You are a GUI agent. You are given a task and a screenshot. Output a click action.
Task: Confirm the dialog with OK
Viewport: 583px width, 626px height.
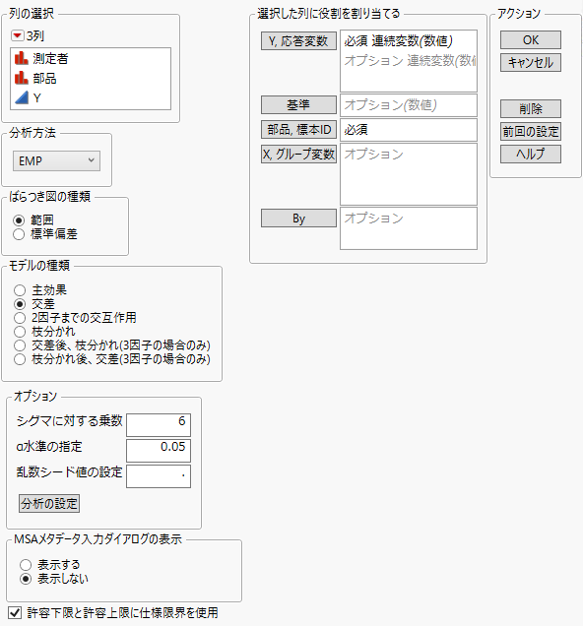pyautogui.click(x=531, y=40)
